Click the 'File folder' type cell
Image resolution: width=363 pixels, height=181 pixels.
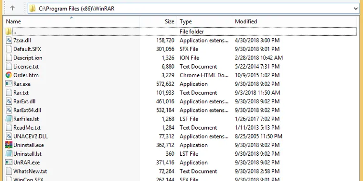click(x=192, y=31)
